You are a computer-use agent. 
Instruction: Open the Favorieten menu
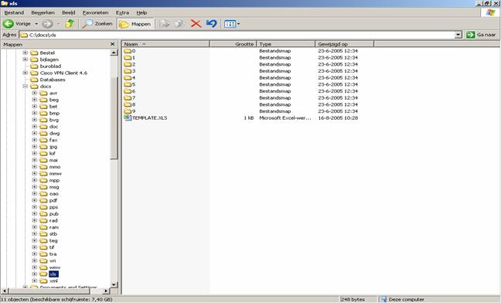tap(96, 12)
